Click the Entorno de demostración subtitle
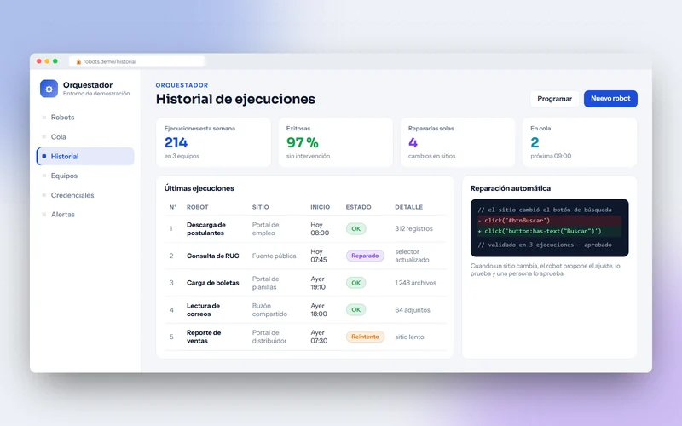 pos(96,94)
